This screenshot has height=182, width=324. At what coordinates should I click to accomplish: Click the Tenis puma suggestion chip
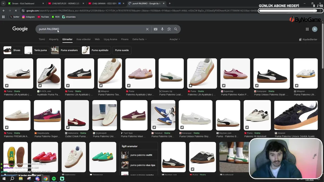pyautogui.click(x=37, y=50)
